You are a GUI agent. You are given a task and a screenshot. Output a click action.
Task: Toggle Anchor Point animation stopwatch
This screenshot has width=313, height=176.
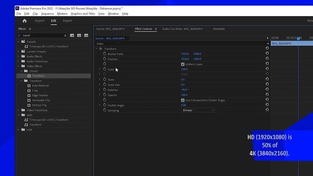click(x=105, y=54)
